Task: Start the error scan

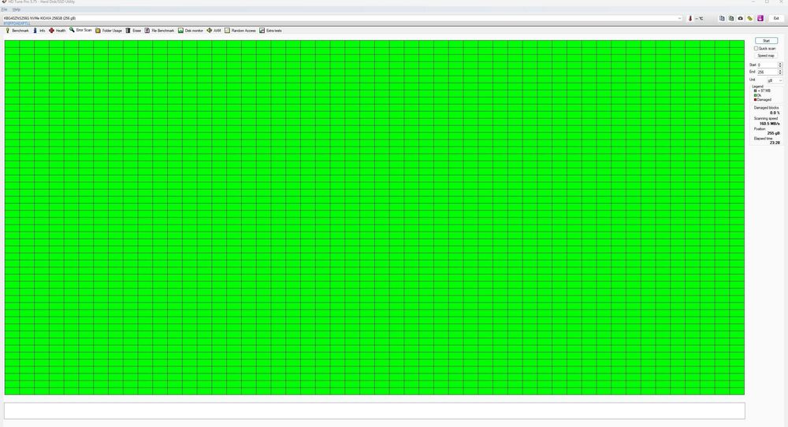Action: (766, 41)
